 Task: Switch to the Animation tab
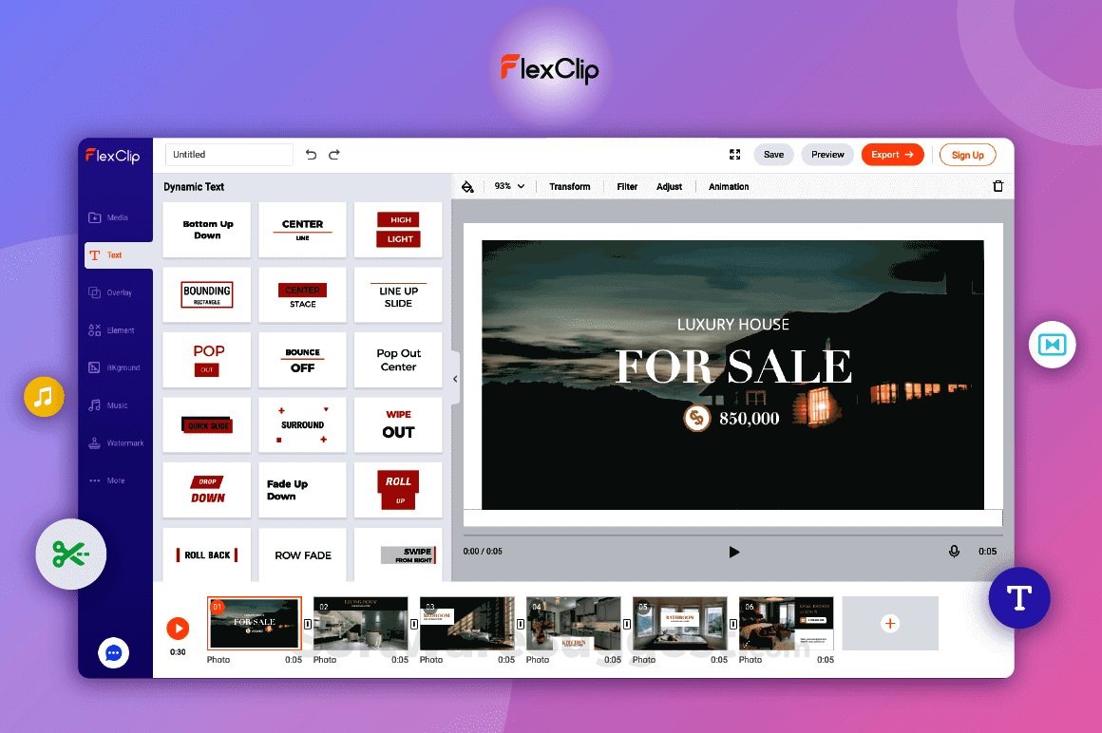(728, 186)
